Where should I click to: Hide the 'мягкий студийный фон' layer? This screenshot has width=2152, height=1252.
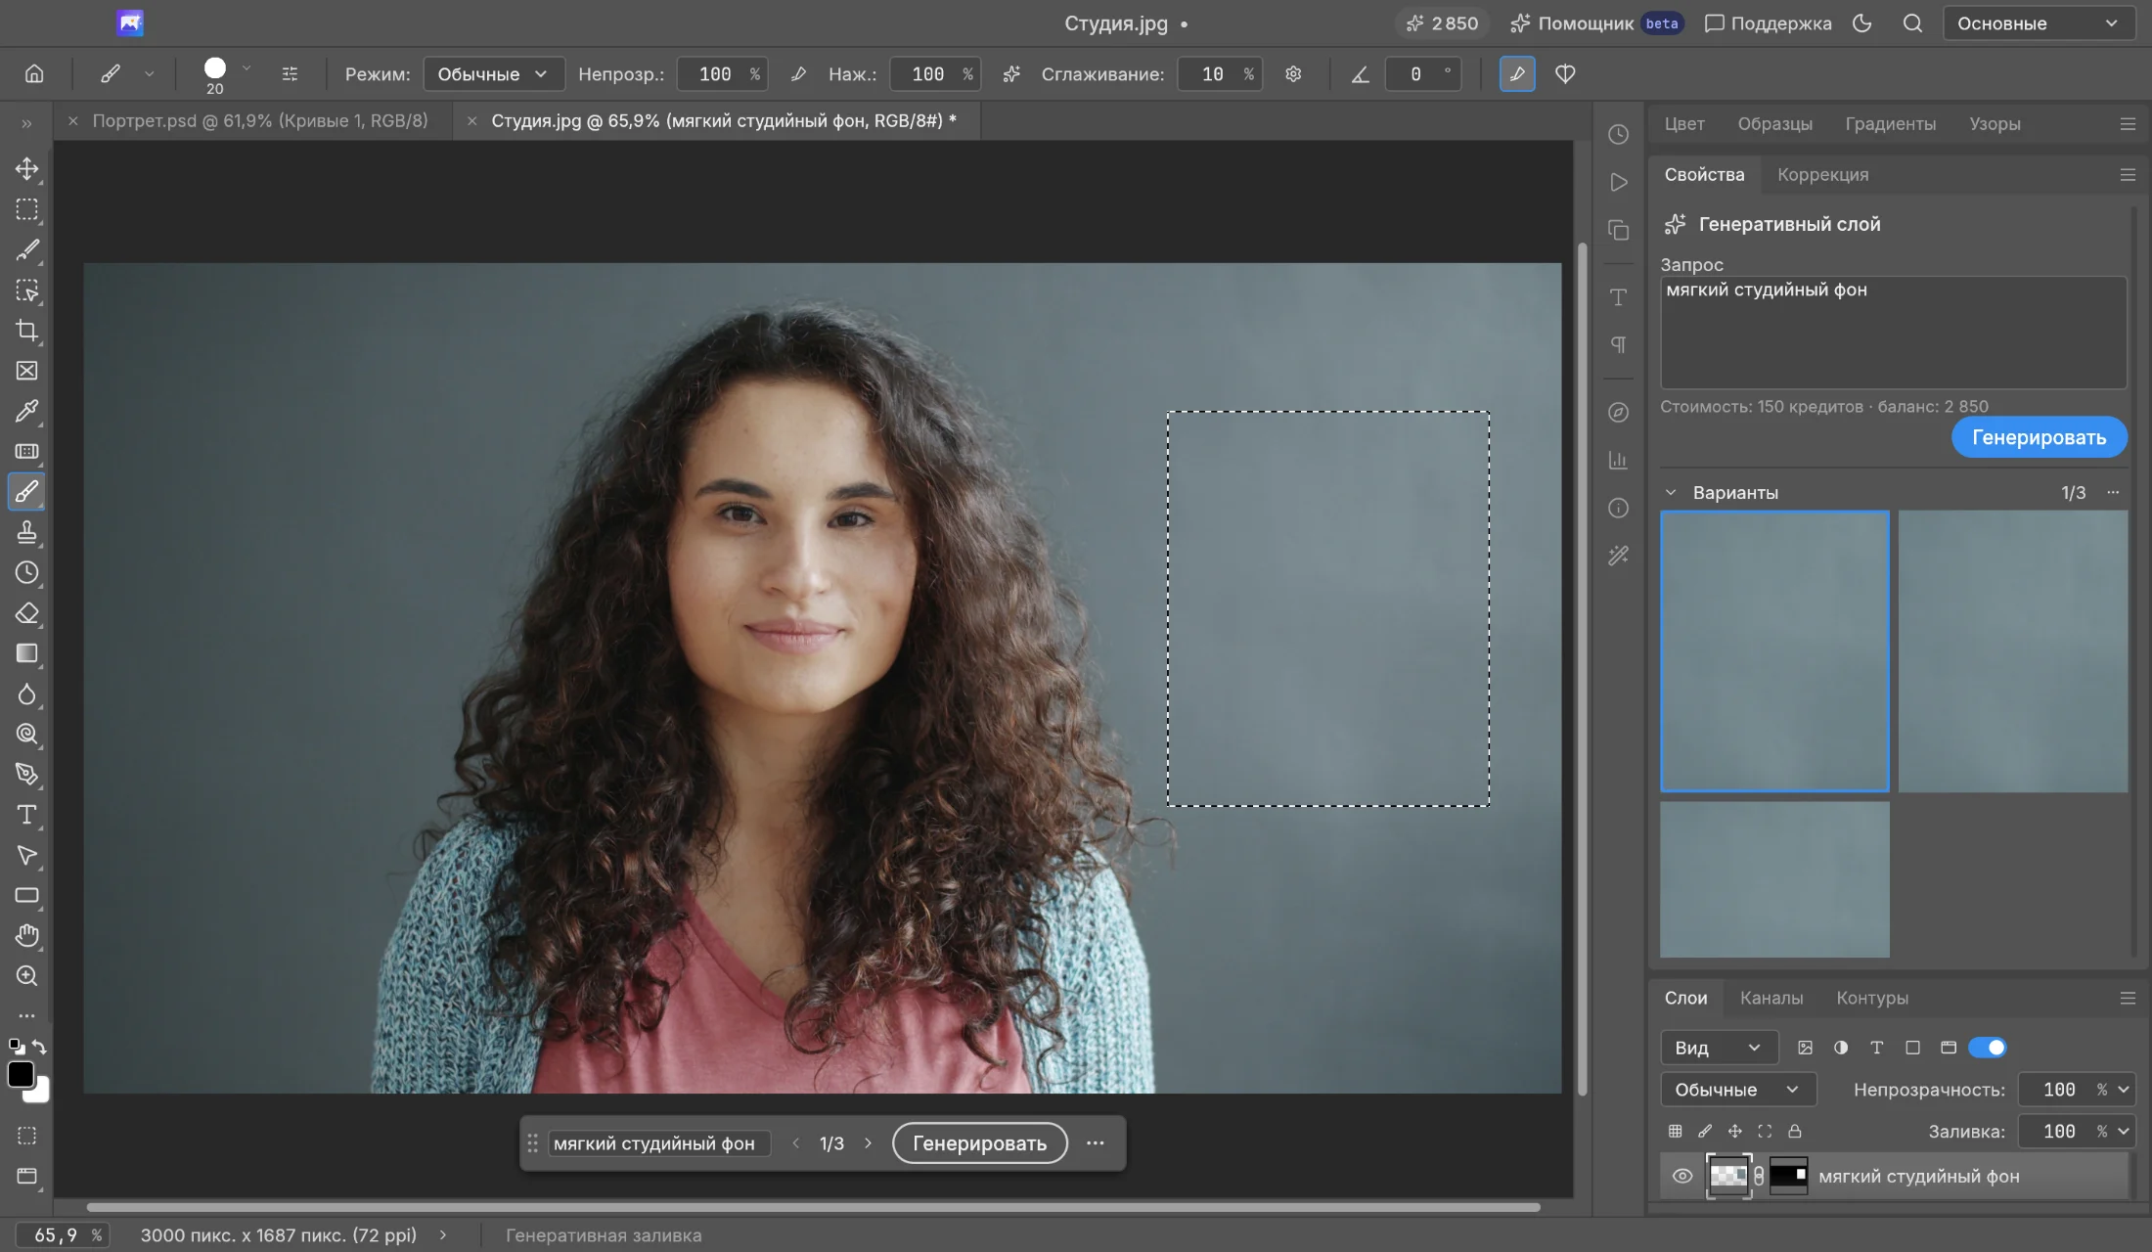click(x=1682, y=1176)
